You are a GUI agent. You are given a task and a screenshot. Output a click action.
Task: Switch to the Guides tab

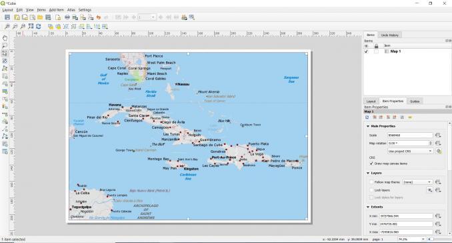[415, 101]
